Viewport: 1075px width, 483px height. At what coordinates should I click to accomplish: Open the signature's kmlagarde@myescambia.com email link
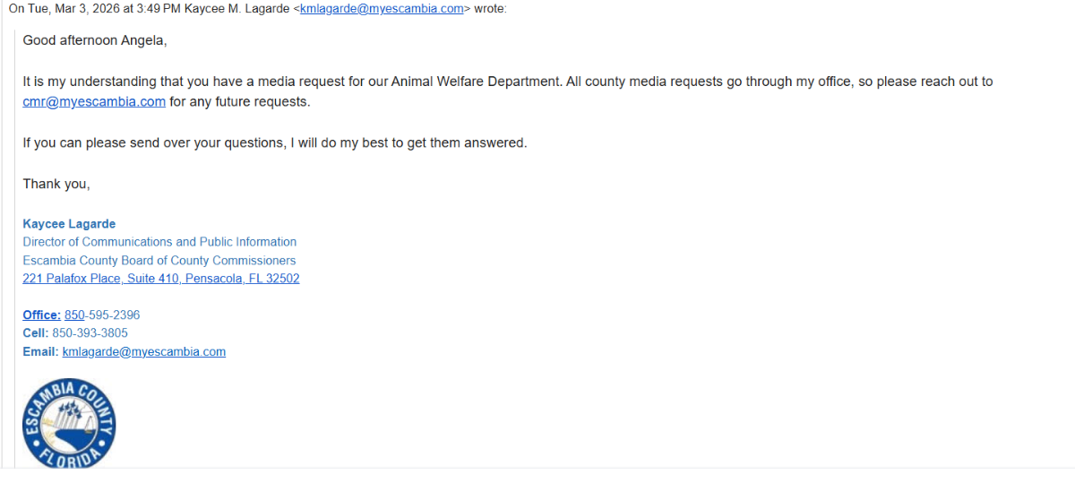[x=143, y=352]
